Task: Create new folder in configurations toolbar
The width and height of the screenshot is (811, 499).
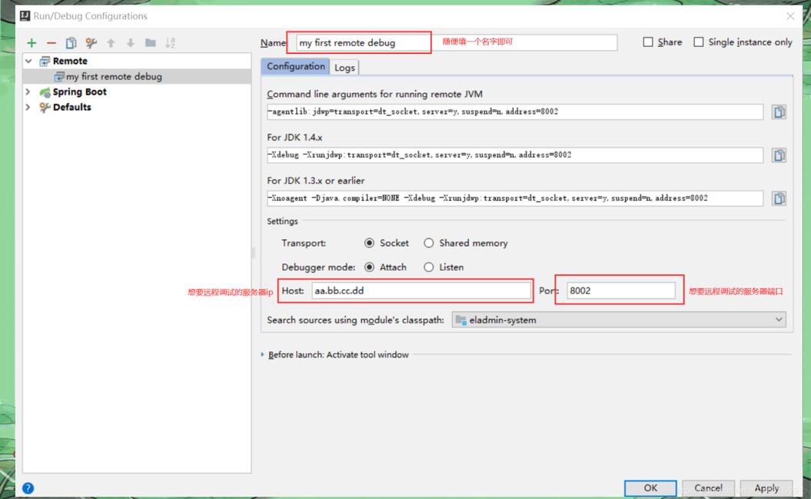Action: [151, 43]
